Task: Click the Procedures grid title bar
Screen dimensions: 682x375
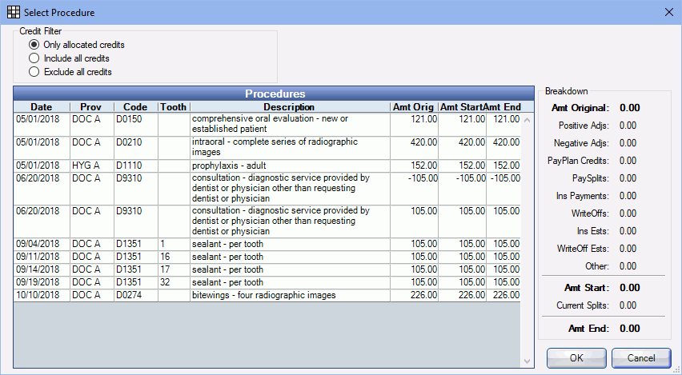Action: [x=274, y=94]
